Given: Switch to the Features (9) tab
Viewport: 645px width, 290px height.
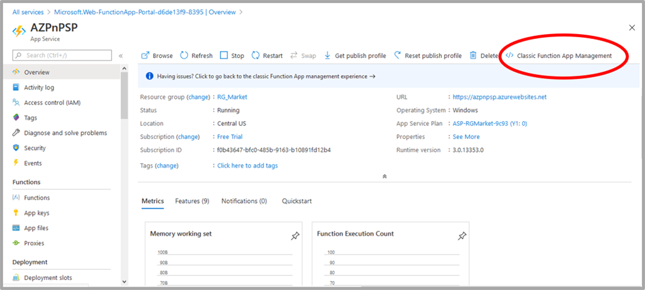Looking at the screenshot, I should click(x=192, y=201).
